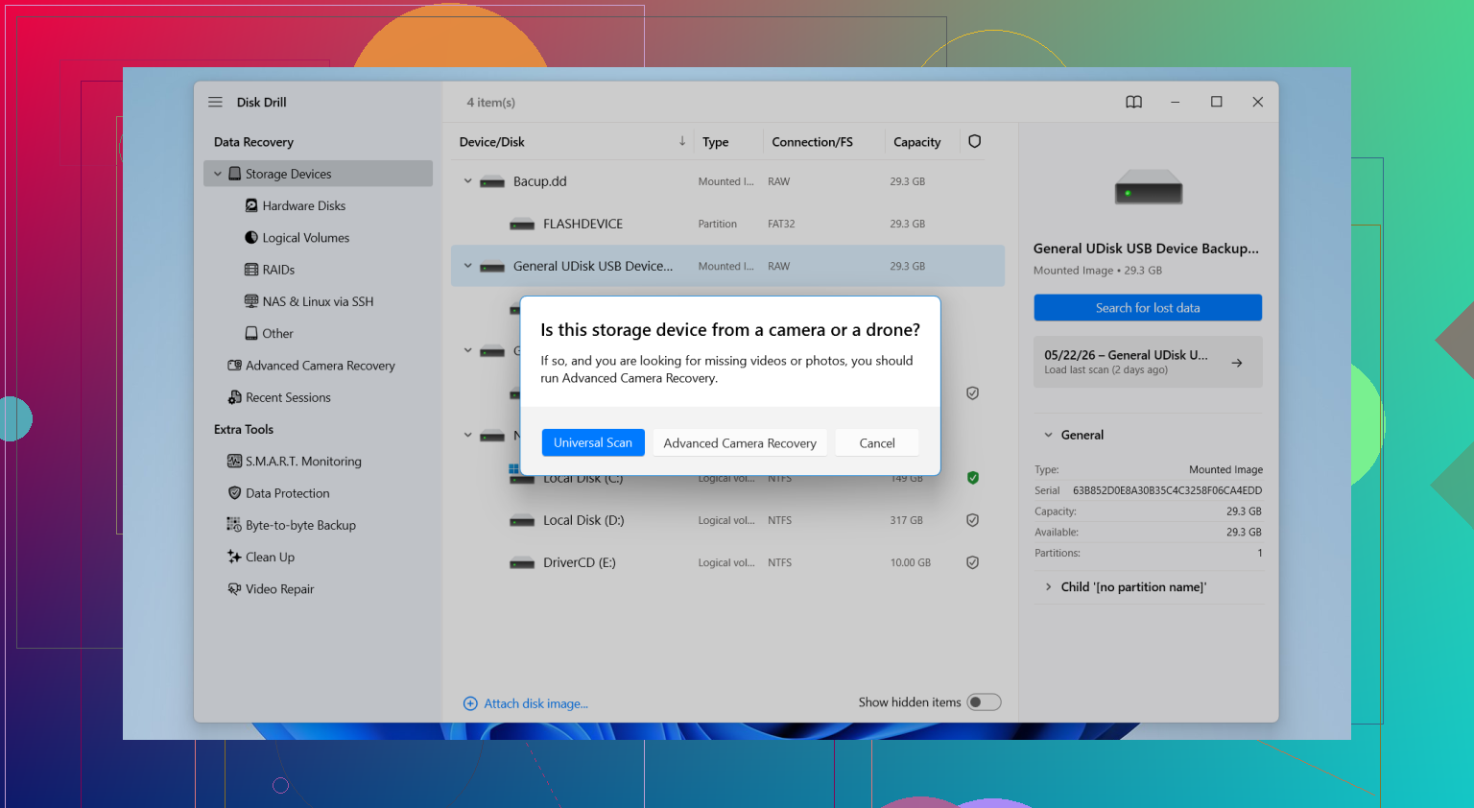
Task: Click the FAT32 file system cell
Action: pos(781,224)
